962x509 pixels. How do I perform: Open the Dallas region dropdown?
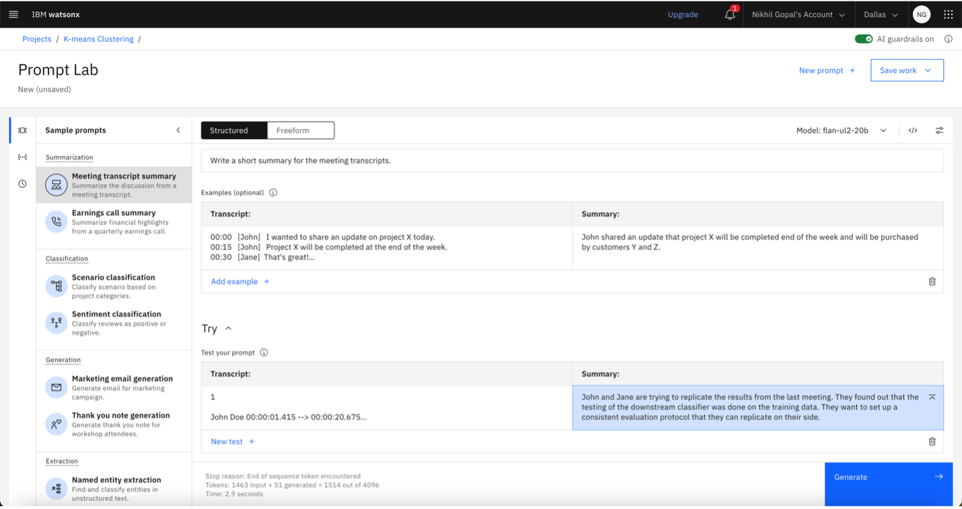tap(881, 14)
